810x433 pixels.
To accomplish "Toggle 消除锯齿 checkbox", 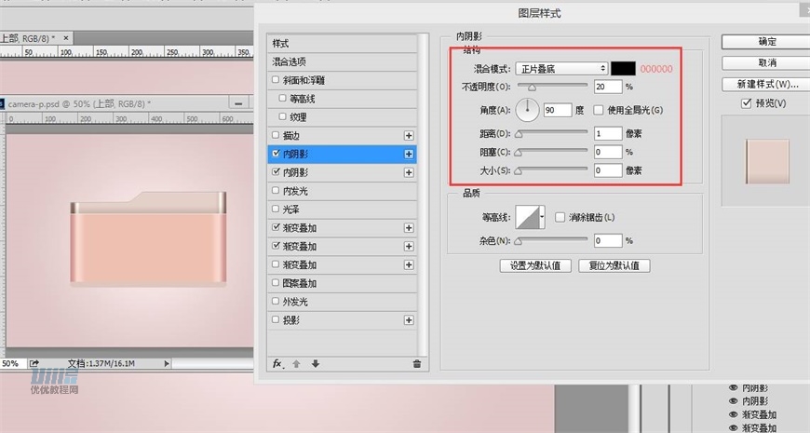I will (x=560, y=217).
